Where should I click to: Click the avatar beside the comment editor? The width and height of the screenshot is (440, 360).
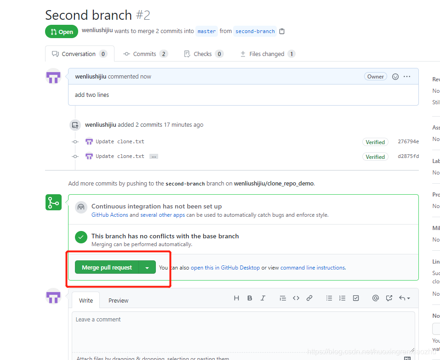tap(53, 296)
